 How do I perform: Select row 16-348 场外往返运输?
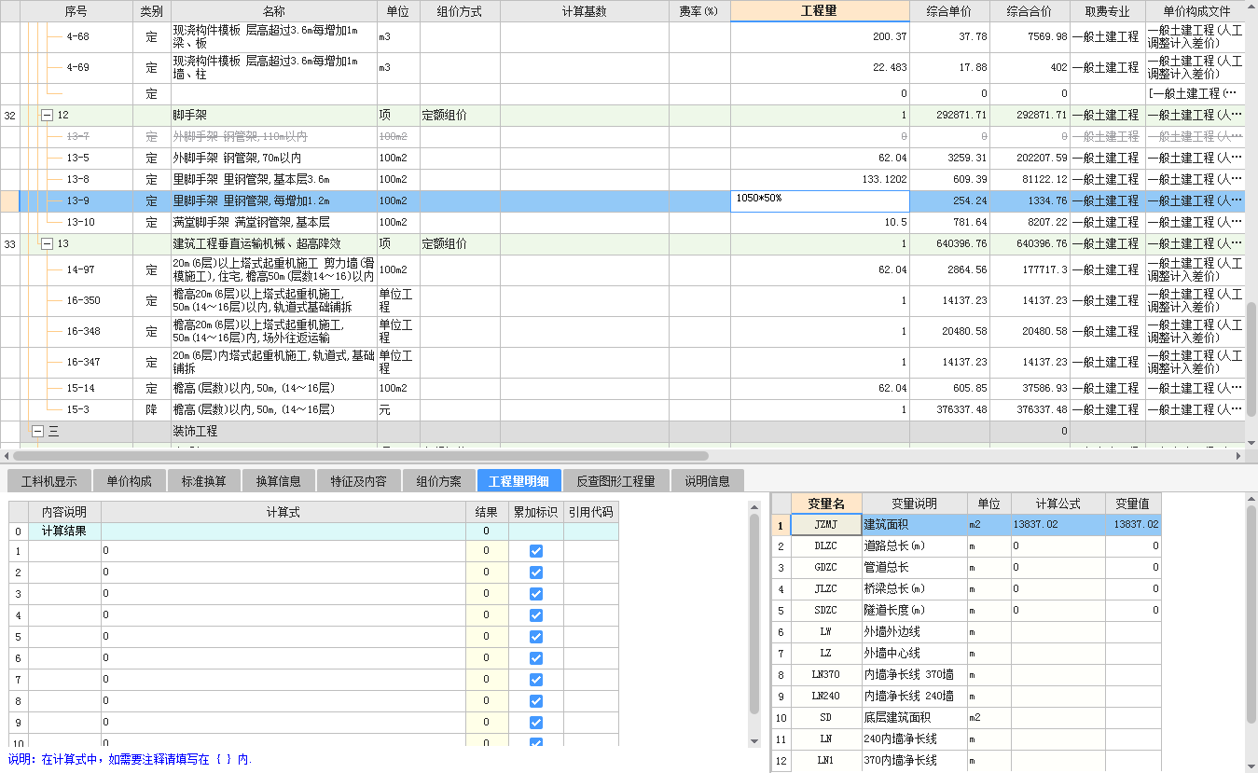(622, 332)
